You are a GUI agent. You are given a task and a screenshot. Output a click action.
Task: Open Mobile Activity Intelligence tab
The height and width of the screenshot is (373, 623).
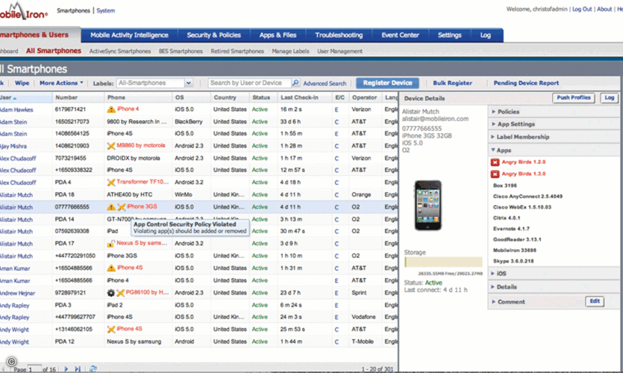[129, 35]
